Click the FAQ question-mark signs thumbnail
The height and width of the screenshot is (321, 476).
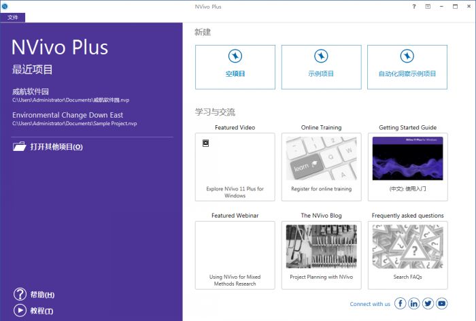pos(408,246)
